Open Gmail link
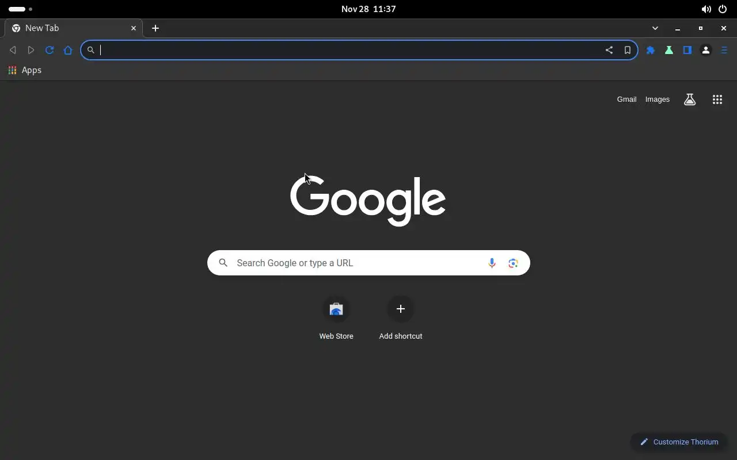Image resolution: width=737 pixels, height=460 pixels. [x=626, y=99]
